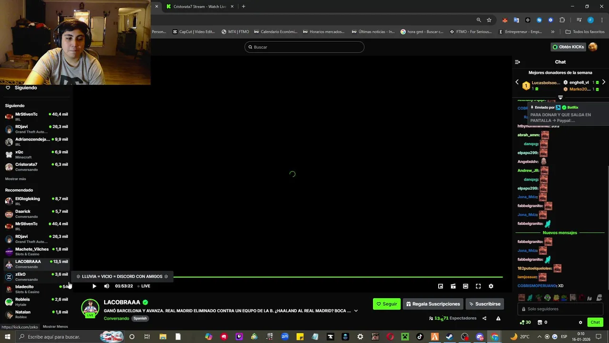Screen dimensions: 609x343
Task: Open xQc channel in sidebar
Action: tap(36, 154)
